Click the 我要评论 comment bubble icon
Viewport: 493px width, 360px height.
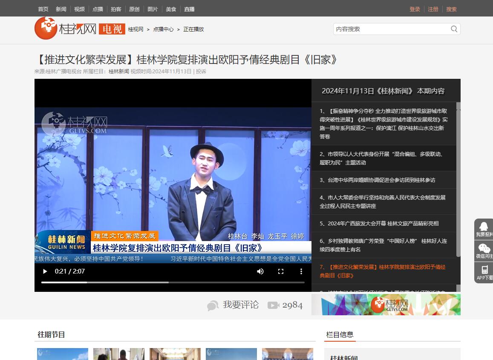click(x=213, y=305)
